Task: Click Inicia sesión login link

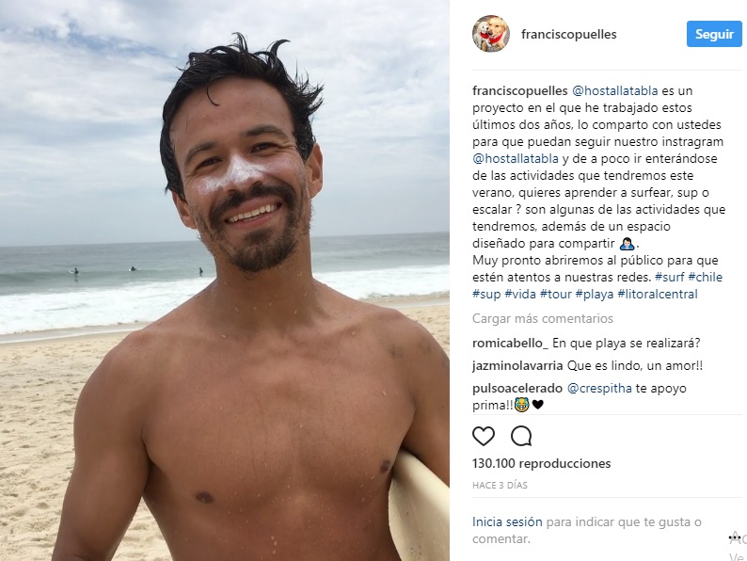Action: 507,521
